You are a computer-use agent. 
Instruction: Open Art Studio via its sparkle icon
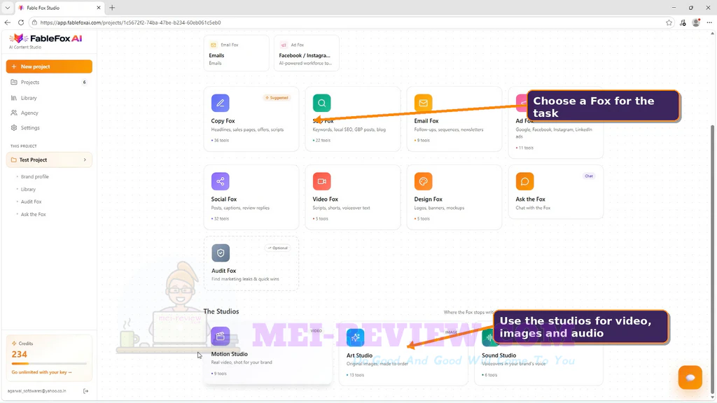click(x=355, y=338)
